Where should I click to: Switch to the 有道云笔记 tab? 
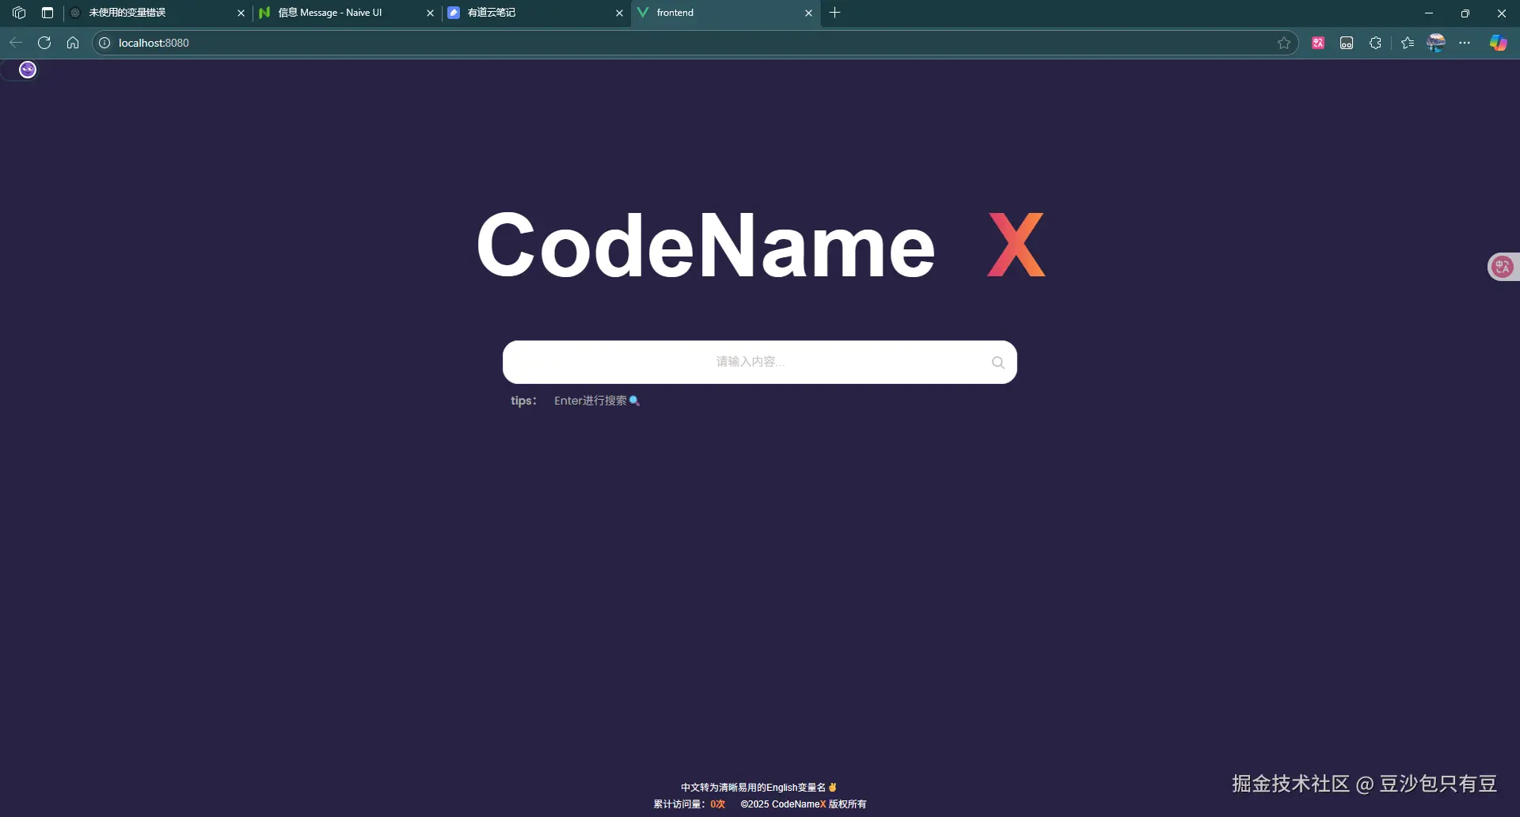(537, 13)
